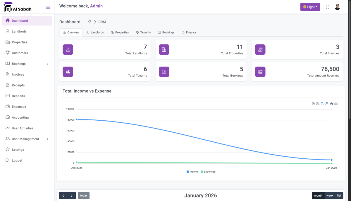Open the admin user avatar profile

[x=337, y=7]
